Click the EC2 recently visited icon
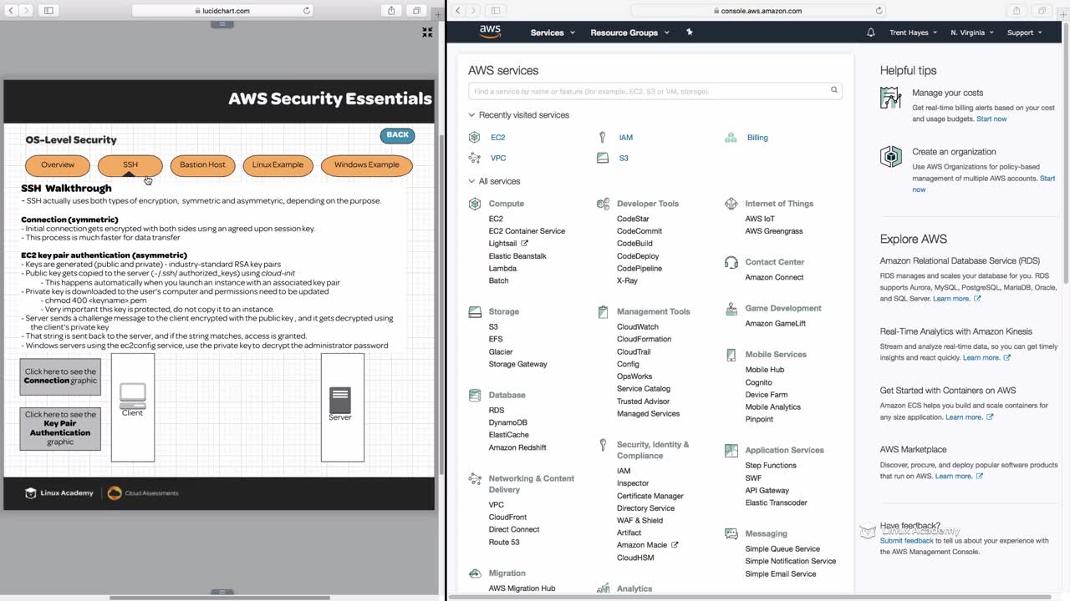Viewport: 1070px width, 601px height. point(475,137)
